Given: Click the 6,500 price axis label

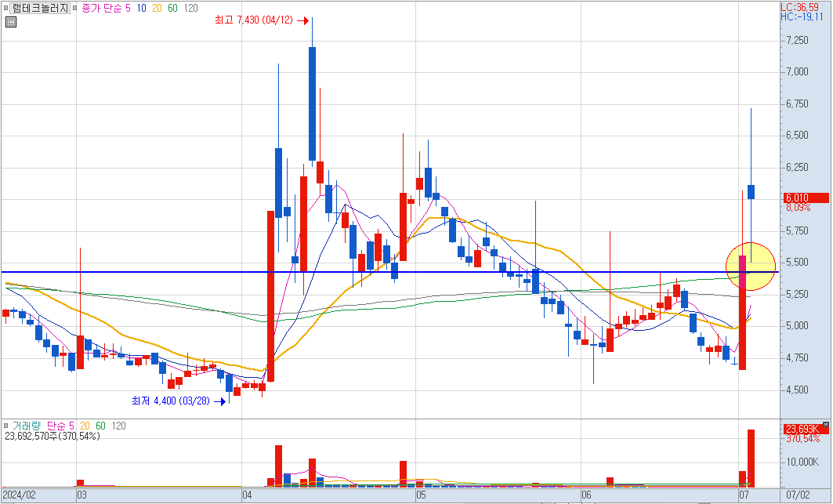Looking at the screenshot, I should pyautogui.click(x=797, y=135).
